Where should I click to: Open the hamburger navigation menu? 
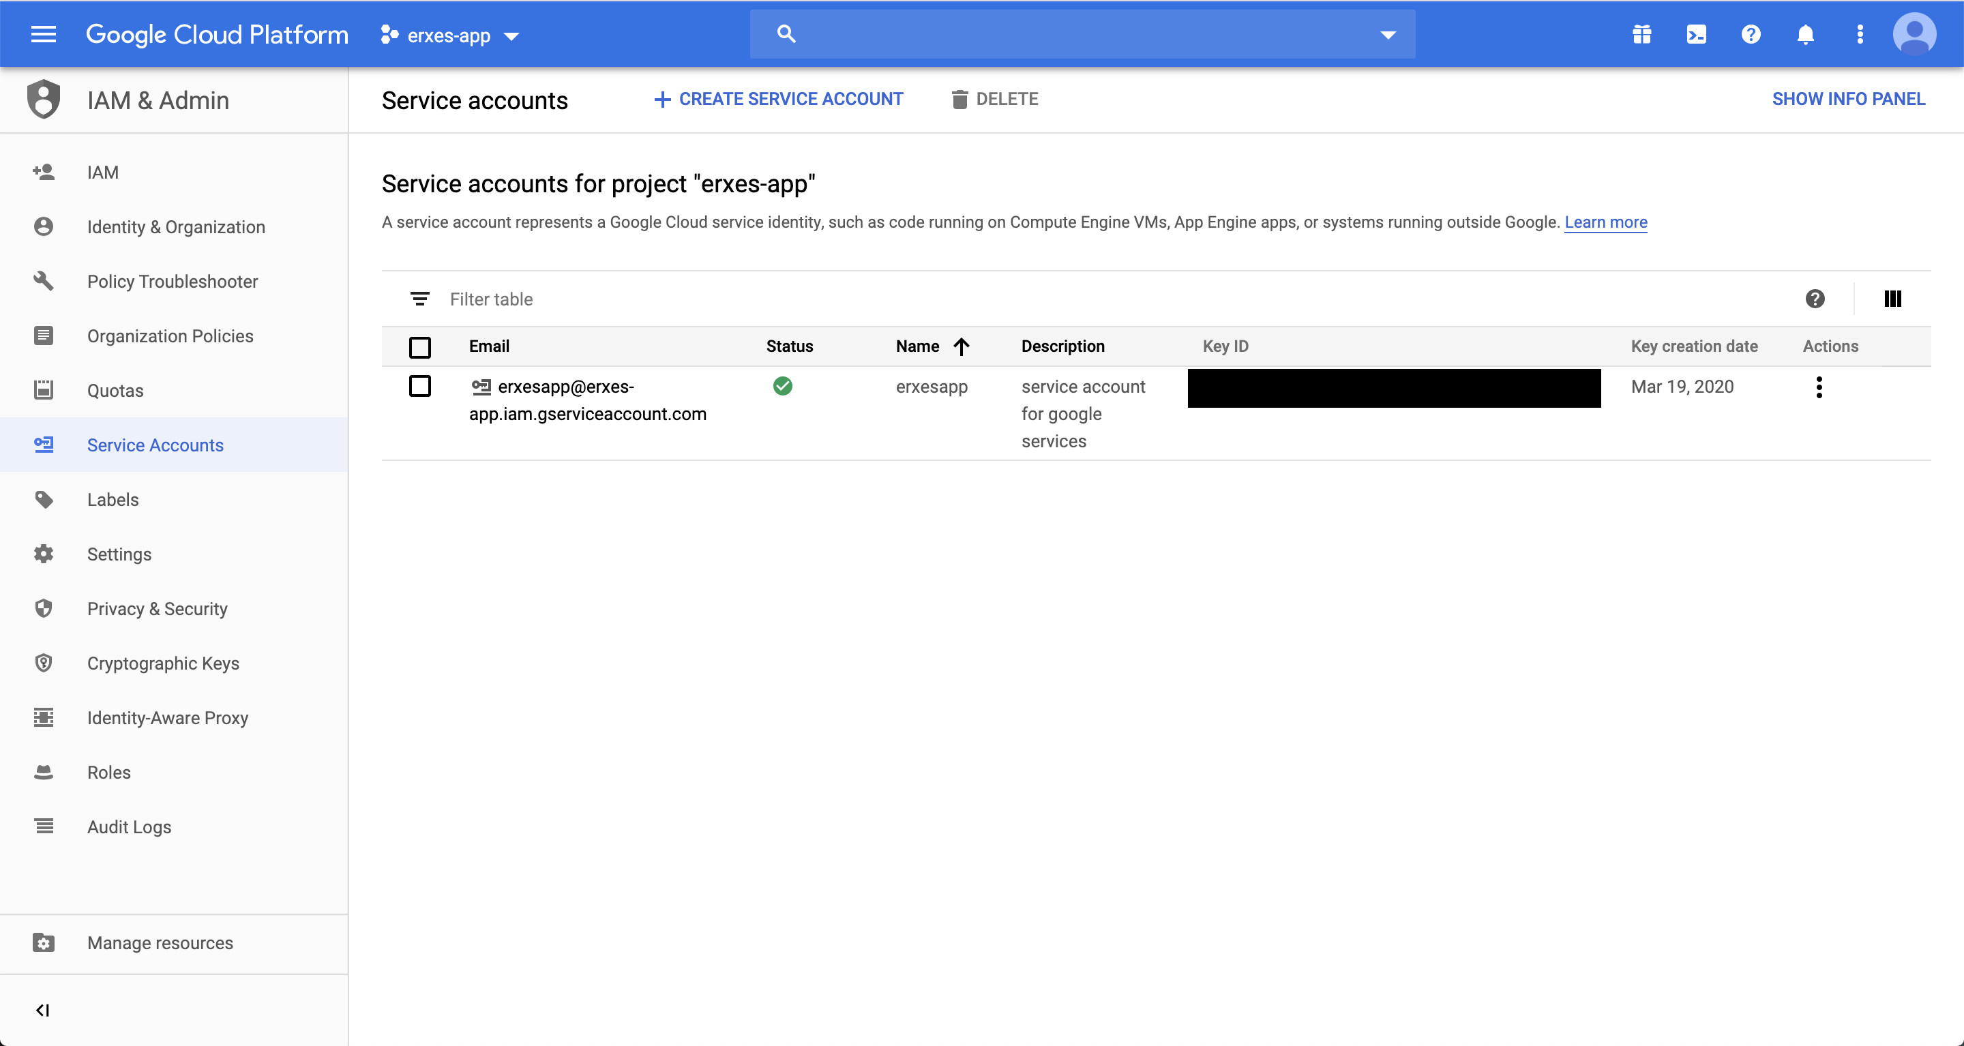click(44, 34)
